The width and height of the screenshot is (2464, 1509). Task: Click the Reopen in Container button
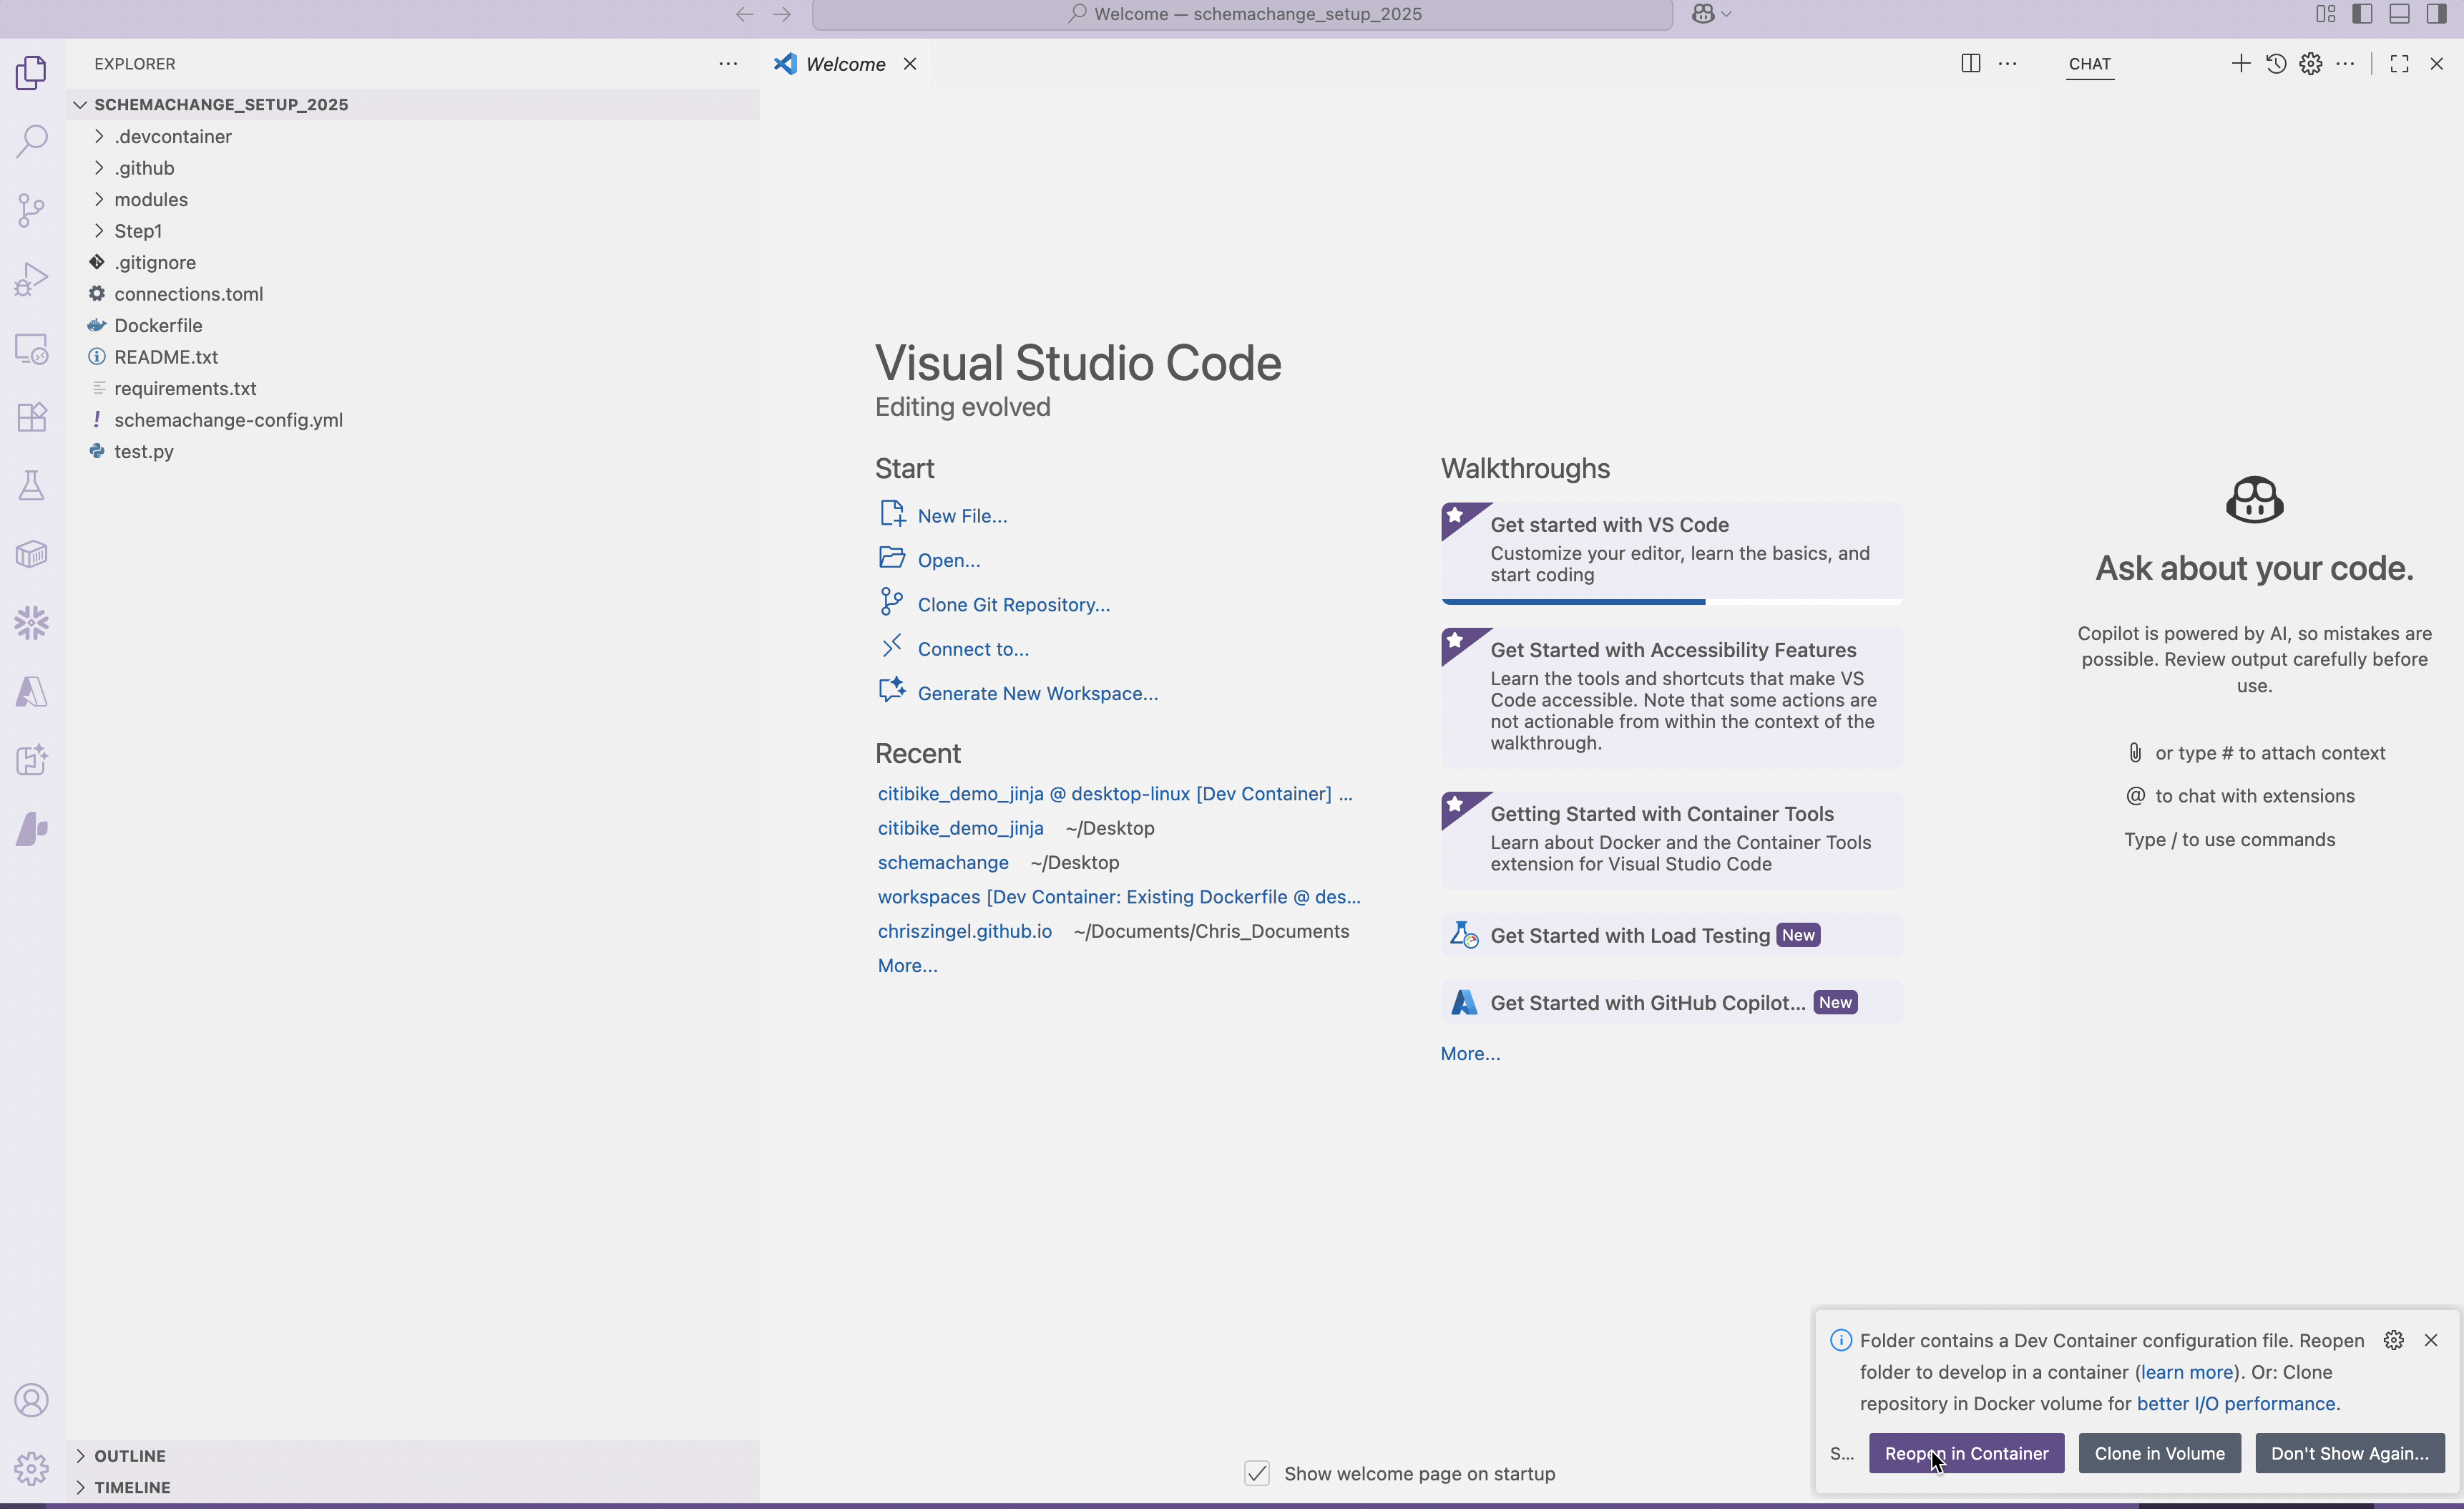[x=1966, y=1453]
